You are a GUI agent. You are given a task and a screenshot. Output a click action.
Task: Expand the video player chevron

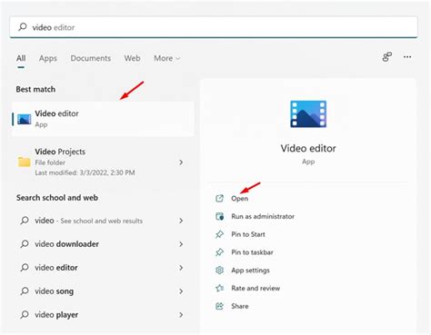[181, 315]
